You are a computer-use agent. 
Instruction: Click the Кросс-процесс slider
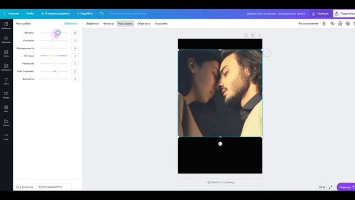click(54, 71)
